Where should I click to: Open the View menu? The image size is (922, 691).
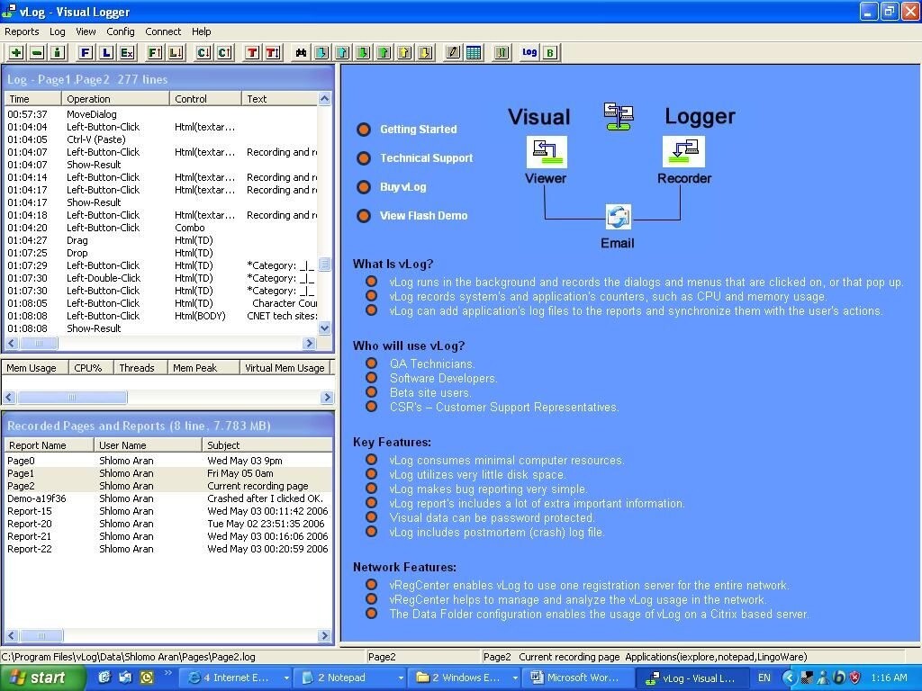click(x=86, y=31)
